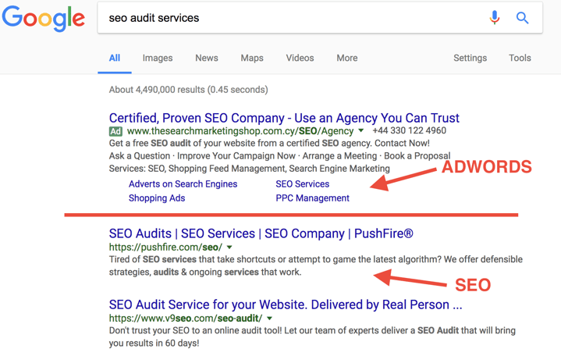Select the Videos tab
Viewport: 561px width, 349px height.
pos(300,58)
